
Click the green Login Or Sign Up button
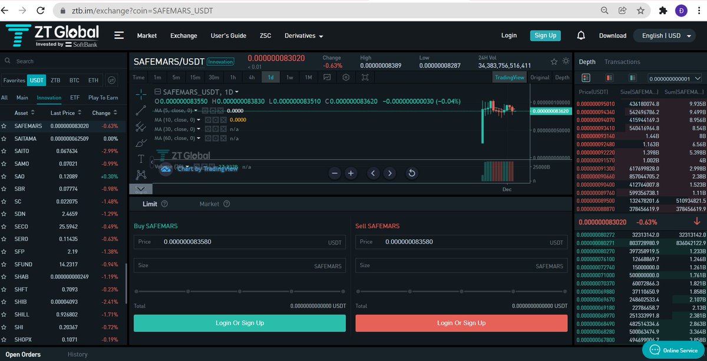pyautogui.click(x=240, y=323)
